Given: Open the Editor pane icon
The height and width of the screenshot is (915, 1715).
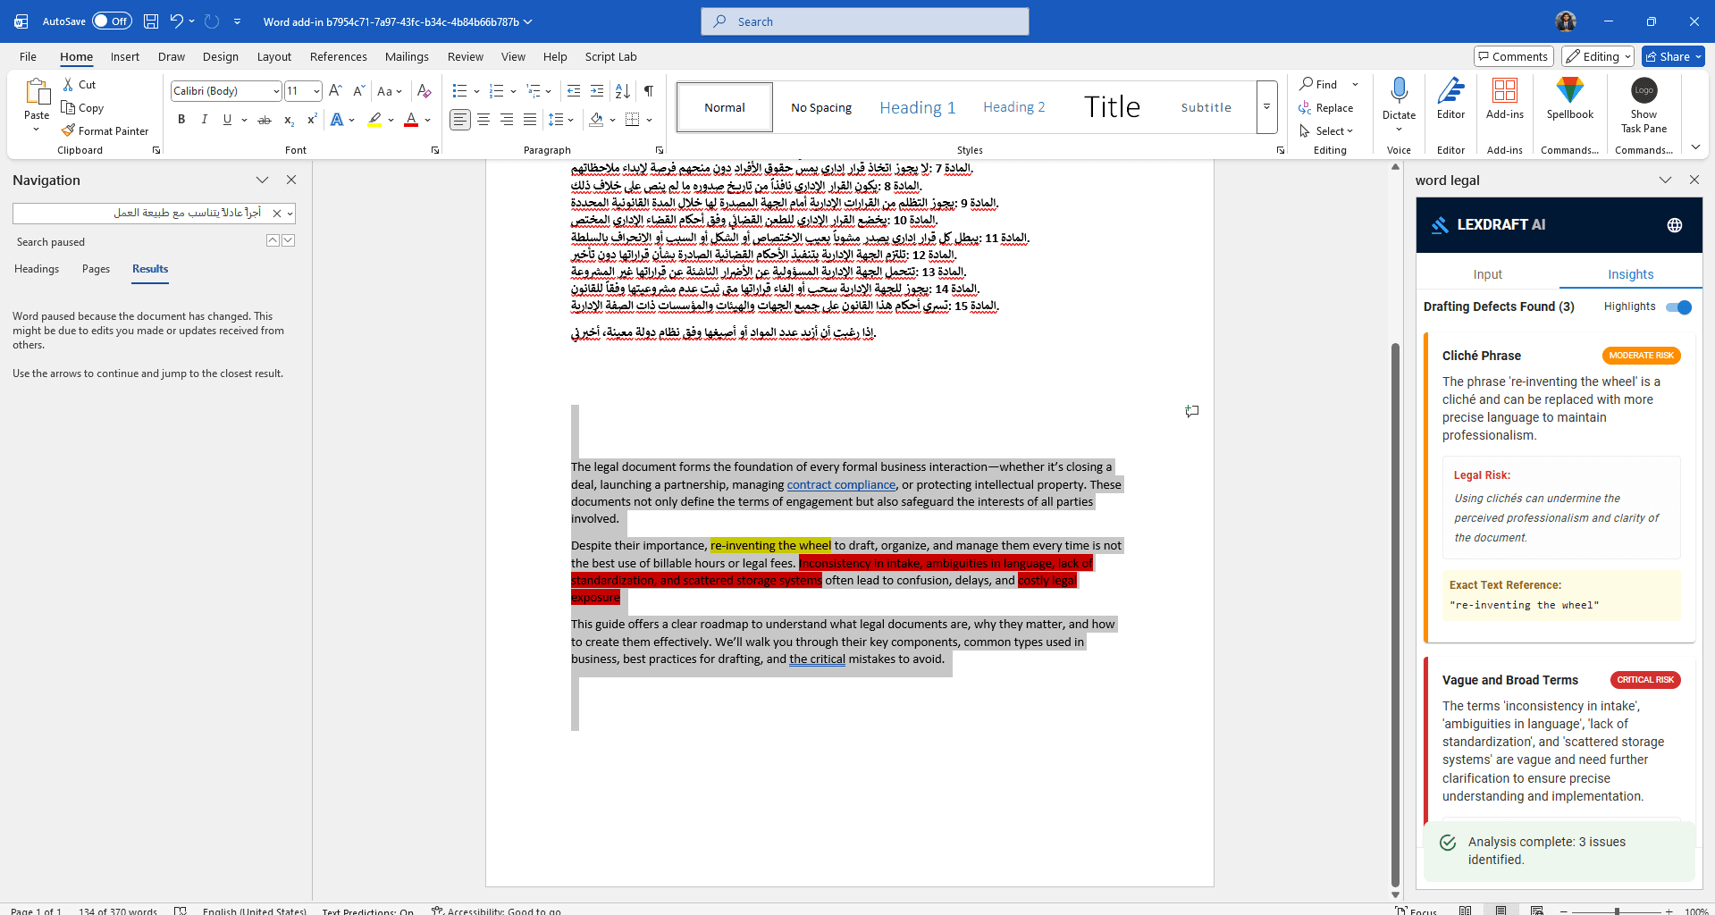Looking at the screenshot, I should tap(1450, 90).
